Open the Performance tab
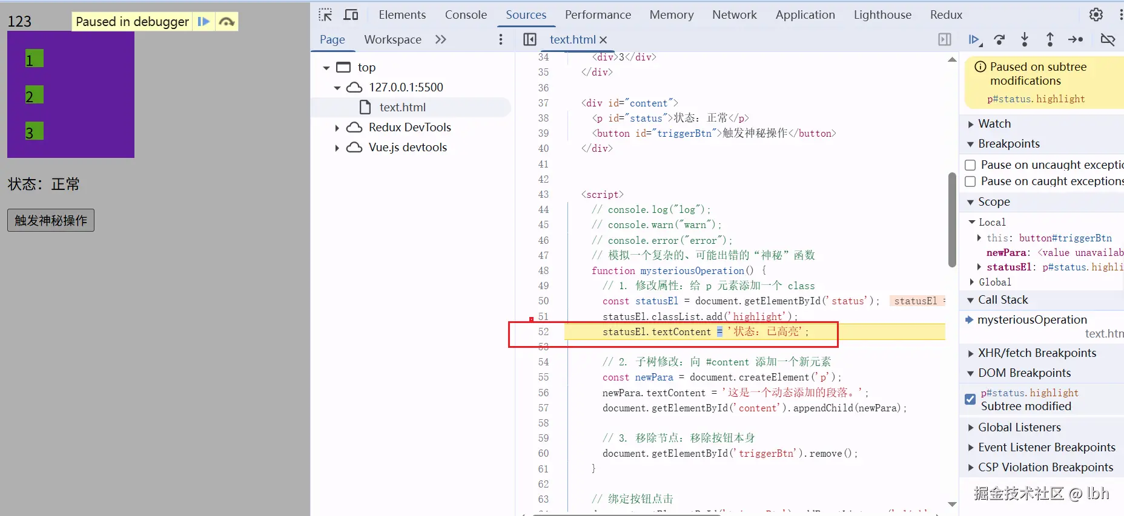 click(x=598, y=15)
